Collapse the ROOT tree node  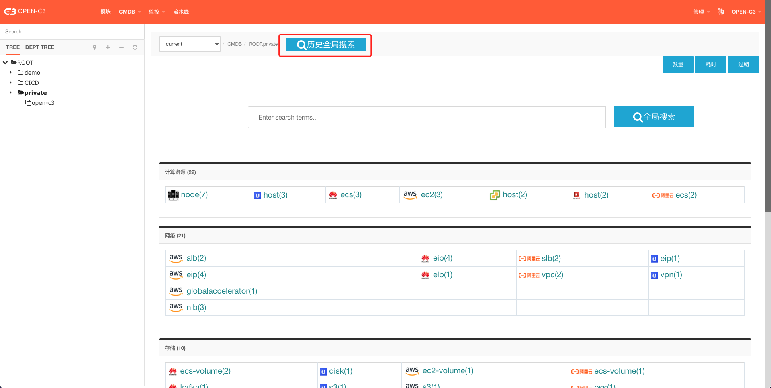pyautogui.click(x=5, y=63)
